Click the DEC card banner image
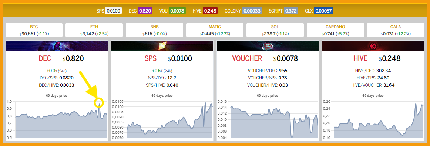The height and width of the screenshot is (146, 430). pyautogui.click(x=57, y=46)
